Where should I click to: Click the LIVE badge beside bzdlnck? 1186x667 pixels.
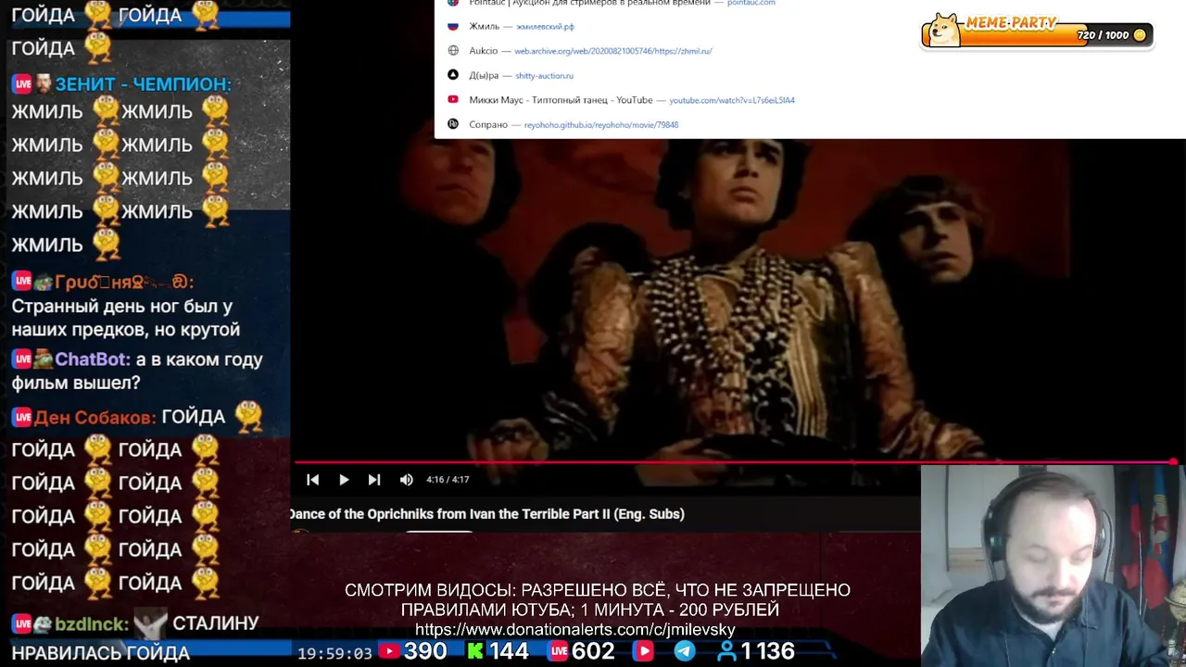point(22,624)
